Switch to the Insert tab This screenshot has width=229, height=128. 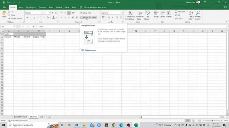pyautogui.click(x=21, y=7)
